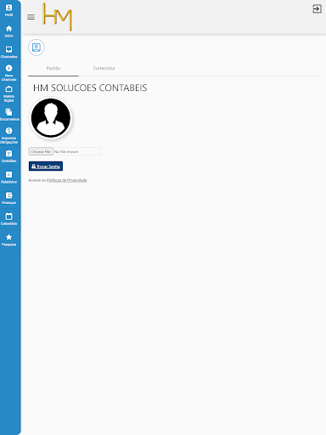Open Maleta Digital section
326x435 pixels.
8,94
